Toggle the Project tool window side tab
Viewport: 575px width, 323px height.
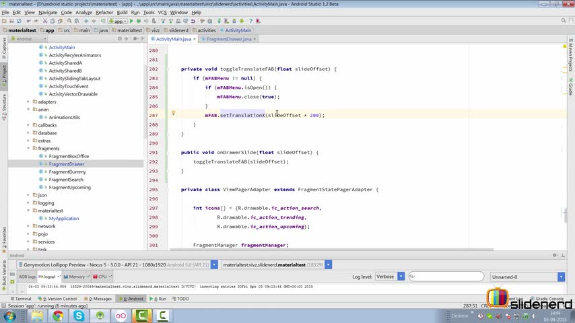click(3, 73)
